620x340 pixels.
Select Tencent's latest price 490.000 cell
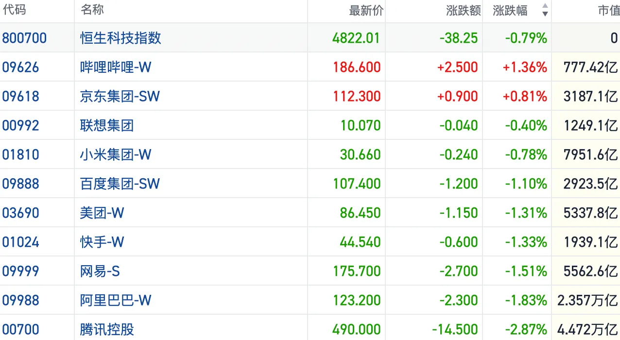coord(356,329)
